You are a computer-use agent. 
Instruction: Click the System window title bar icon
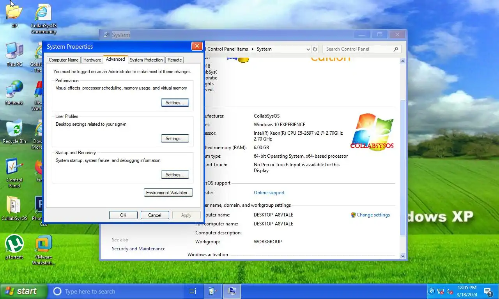click(106, 35)
